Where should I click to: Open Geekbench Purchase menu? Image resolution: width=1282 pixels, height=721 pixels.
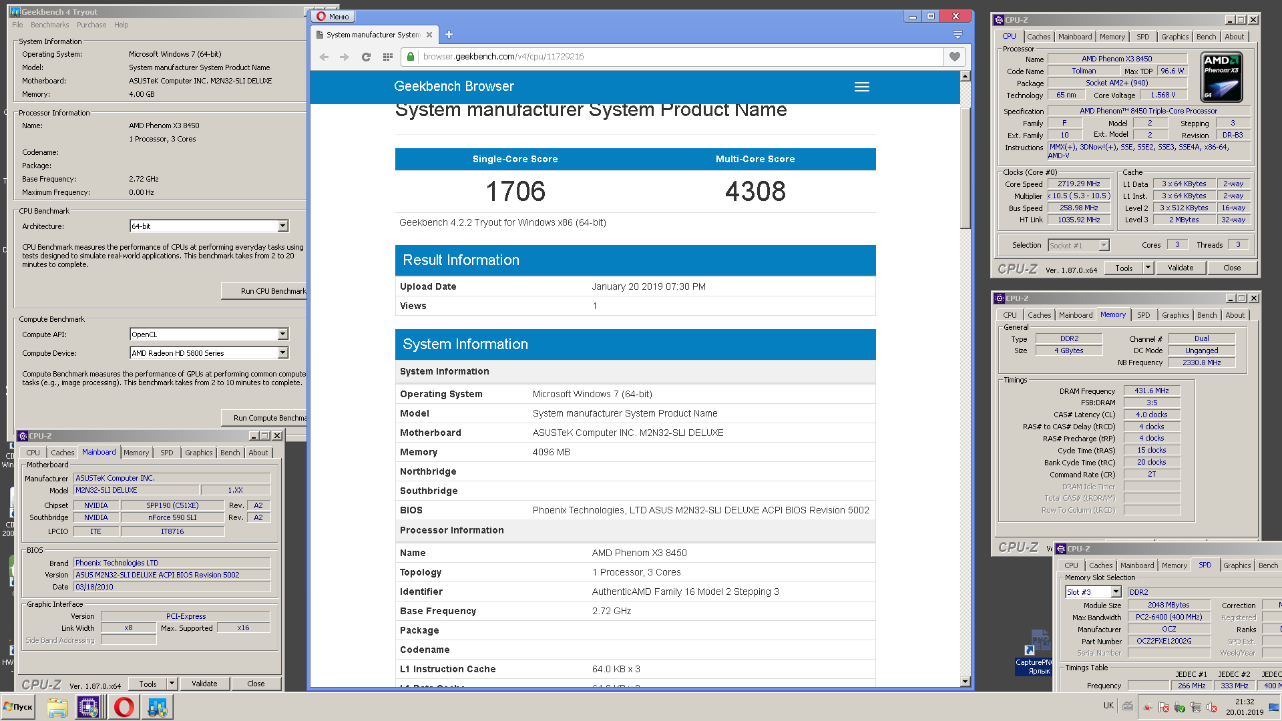pyautogui.click(x=91, y=25)
